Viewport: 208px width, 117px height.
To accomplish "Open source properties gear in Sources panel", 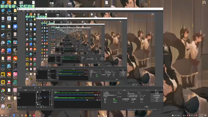I will [41, 107].
